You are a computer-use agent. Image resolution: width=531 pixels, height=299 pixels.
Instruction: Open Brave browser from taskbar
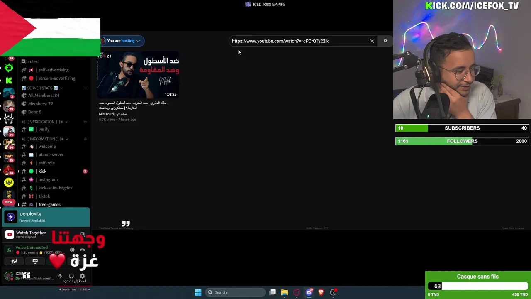pos(321,292)
